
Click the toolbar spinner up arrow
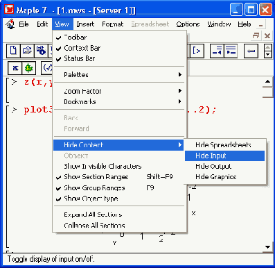[268, 48]
